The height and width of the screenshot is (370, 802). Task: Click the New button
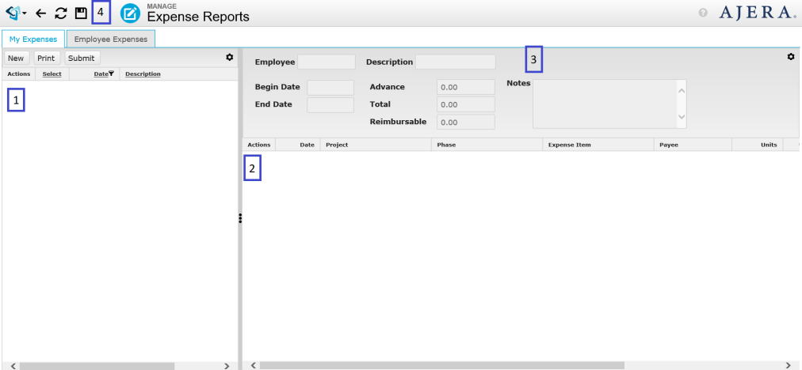coord(16,58)
